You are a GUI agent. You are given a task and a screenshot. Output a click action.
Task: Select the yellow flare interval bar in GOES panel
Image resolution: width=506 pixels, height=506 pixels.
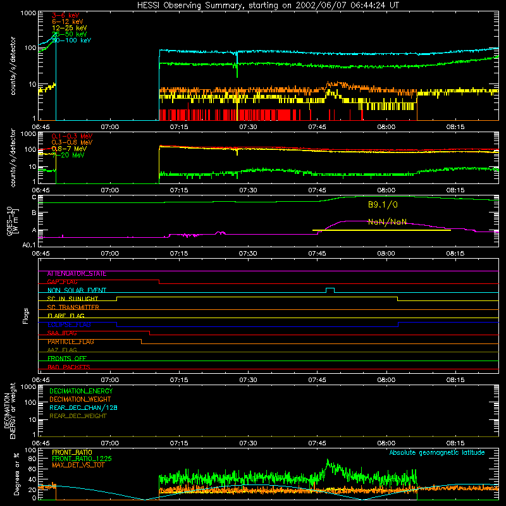click(381, 230)
